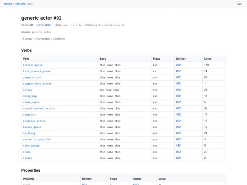Open the iname verb

click(x=27, y=152)
